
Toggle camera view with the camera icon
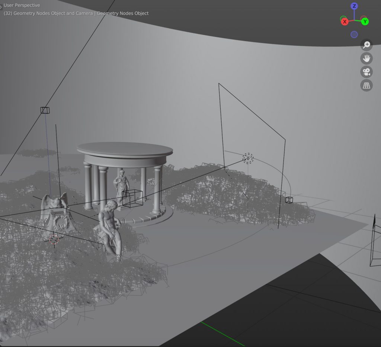(366, 72)
